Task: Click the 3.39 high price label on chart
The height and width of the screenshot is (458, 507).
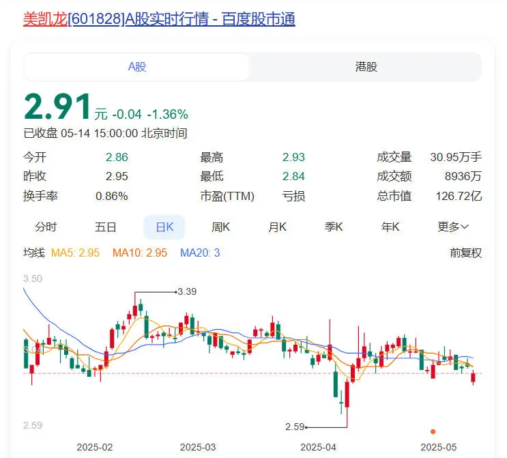Action: click(187, 291)
